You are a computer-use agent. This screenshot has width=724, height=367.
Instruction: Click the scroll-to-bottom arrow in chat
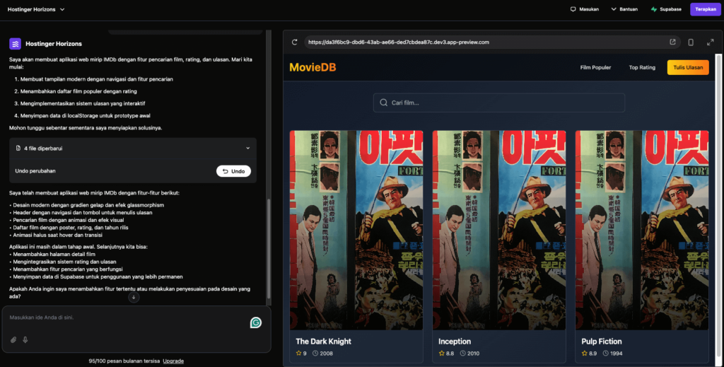click(x=134, y=297)
